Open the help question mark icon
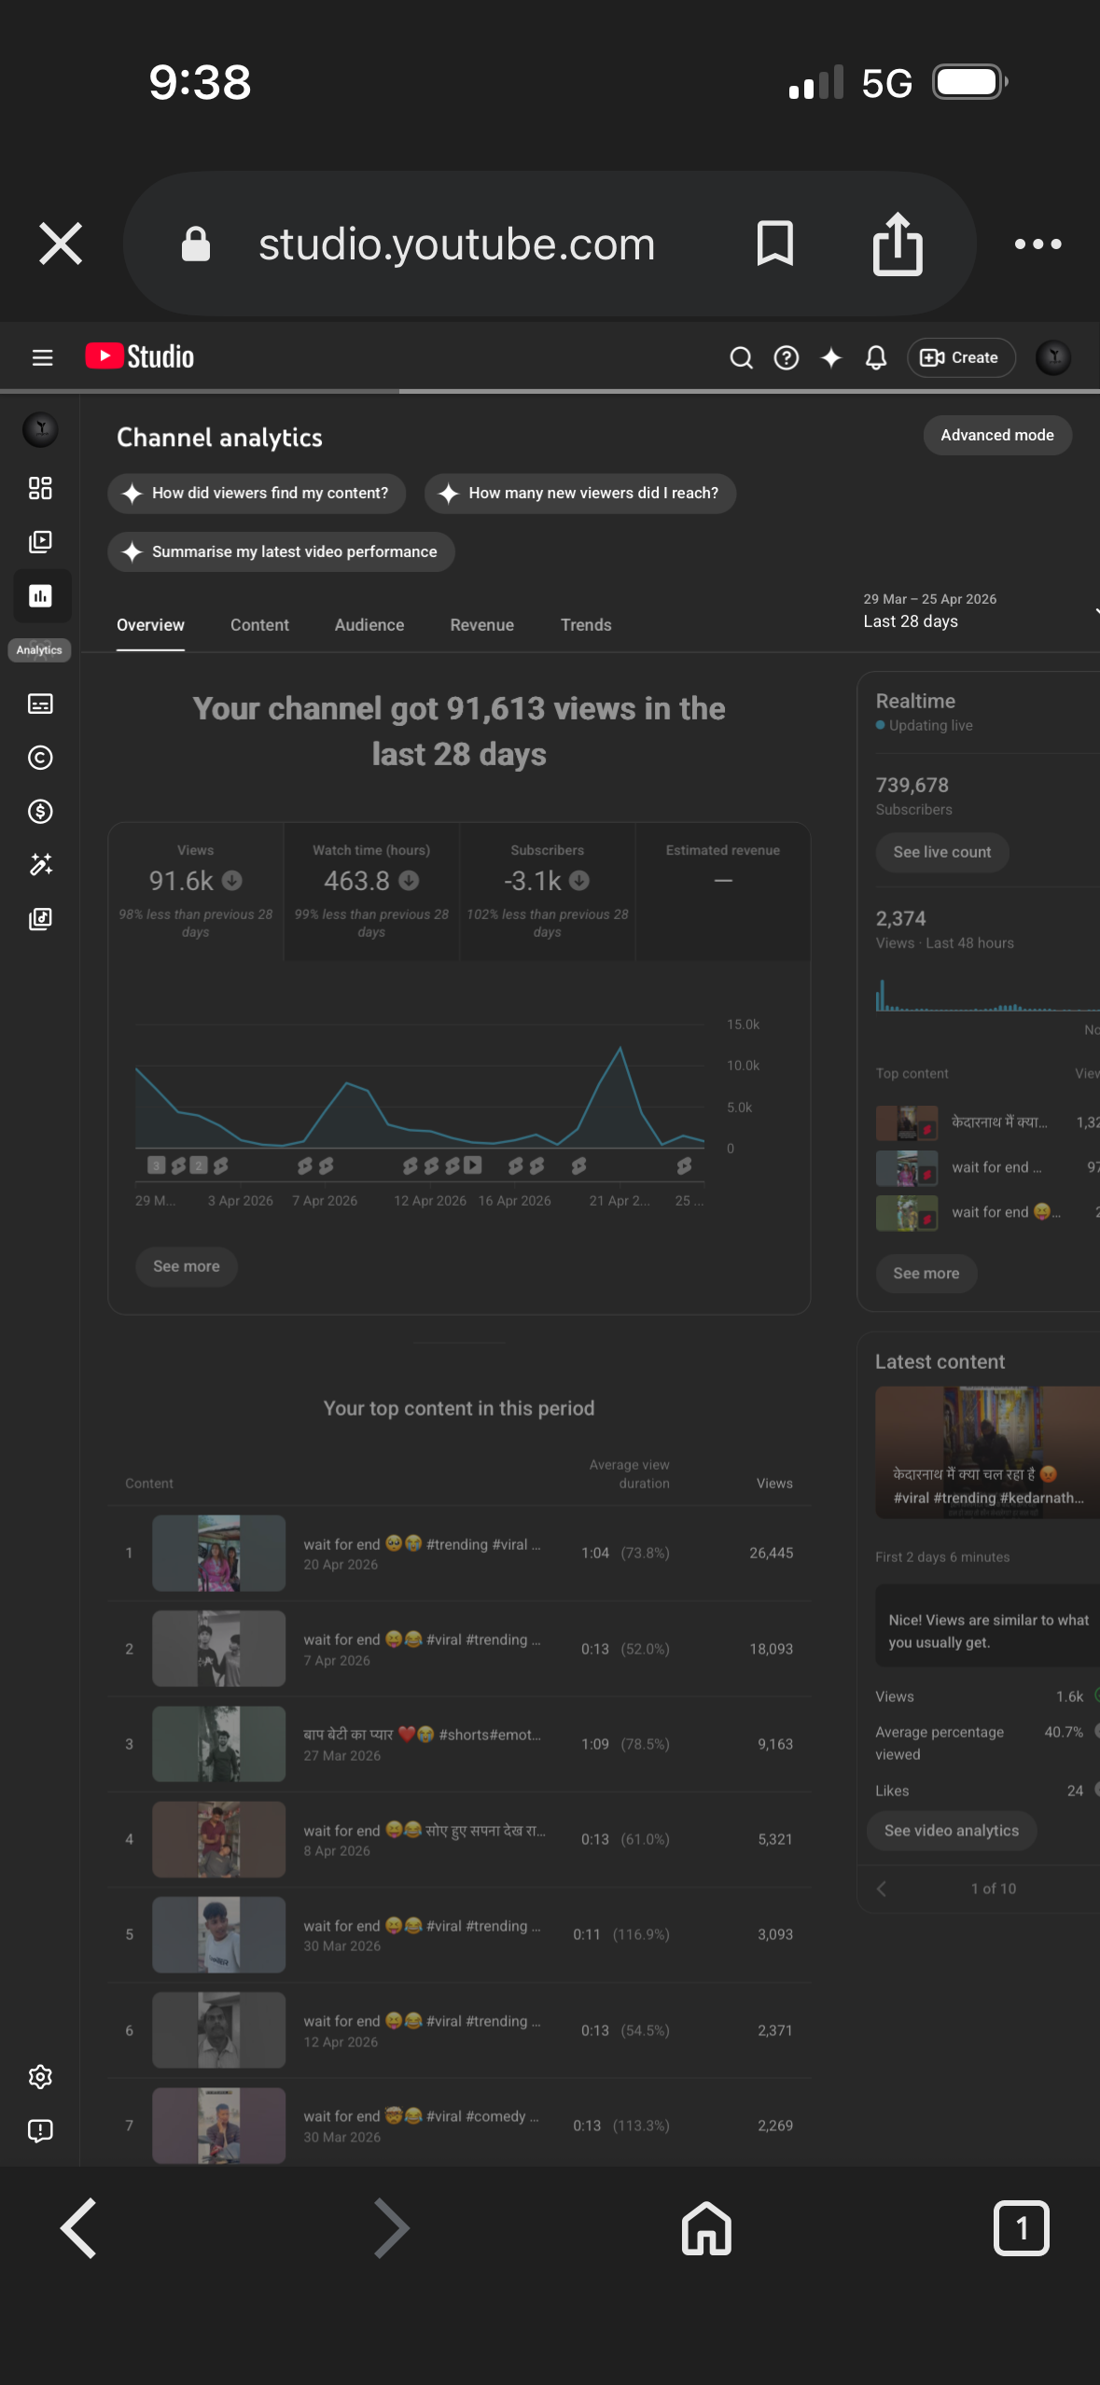 pos(786,357)
